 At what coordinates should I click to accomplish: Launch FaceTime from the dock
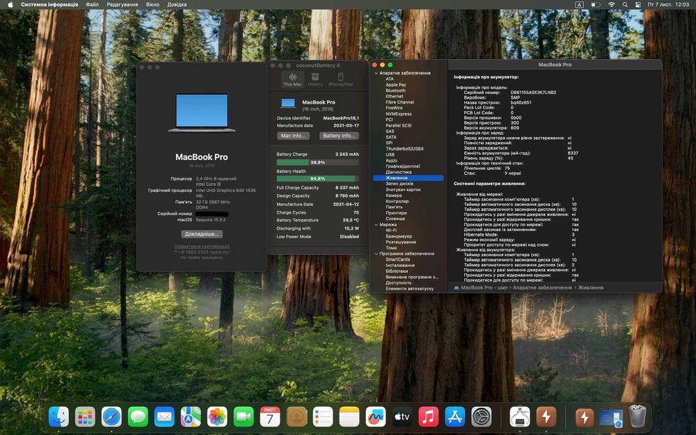(244, 417)
